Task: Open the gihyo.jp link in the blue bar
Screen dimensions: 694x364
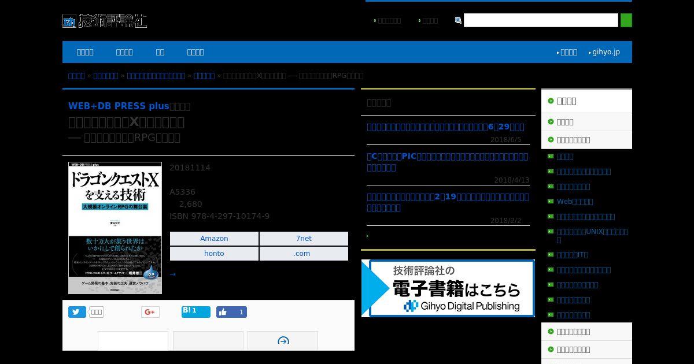Action: [x=606, y=52]
